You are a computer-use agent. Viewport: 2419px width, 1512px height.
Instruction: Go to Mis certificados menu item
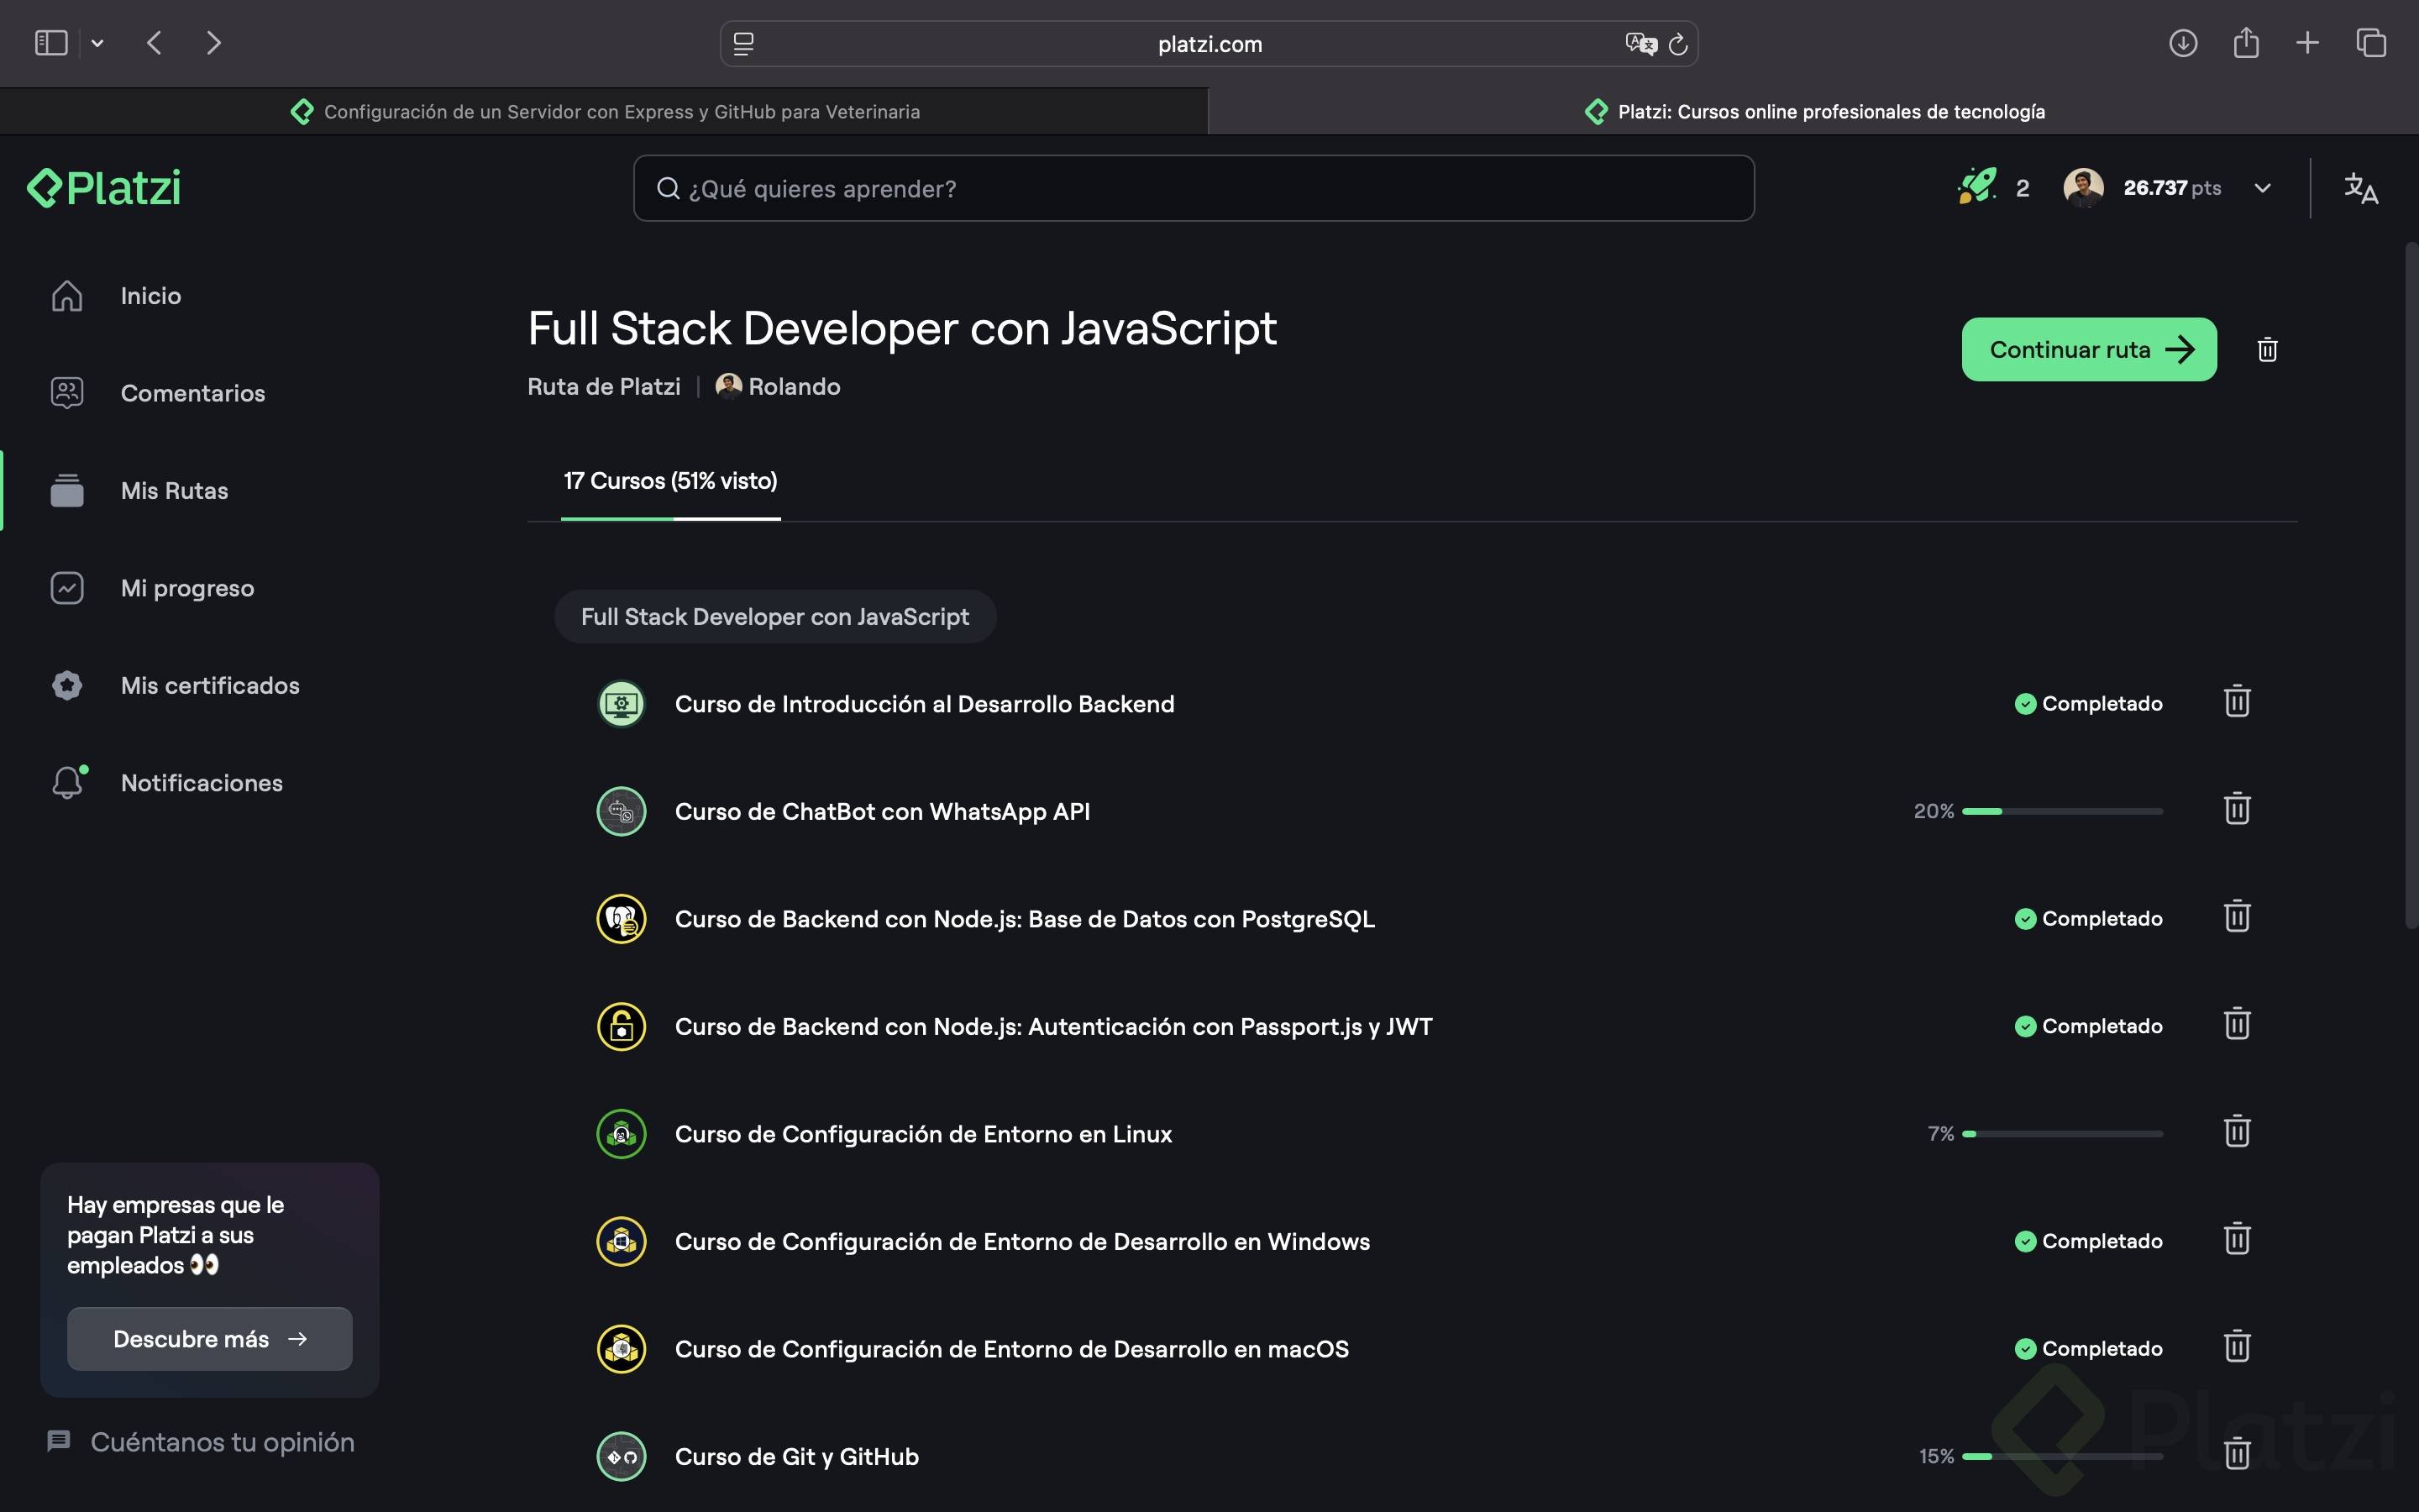tap(210, 686)
